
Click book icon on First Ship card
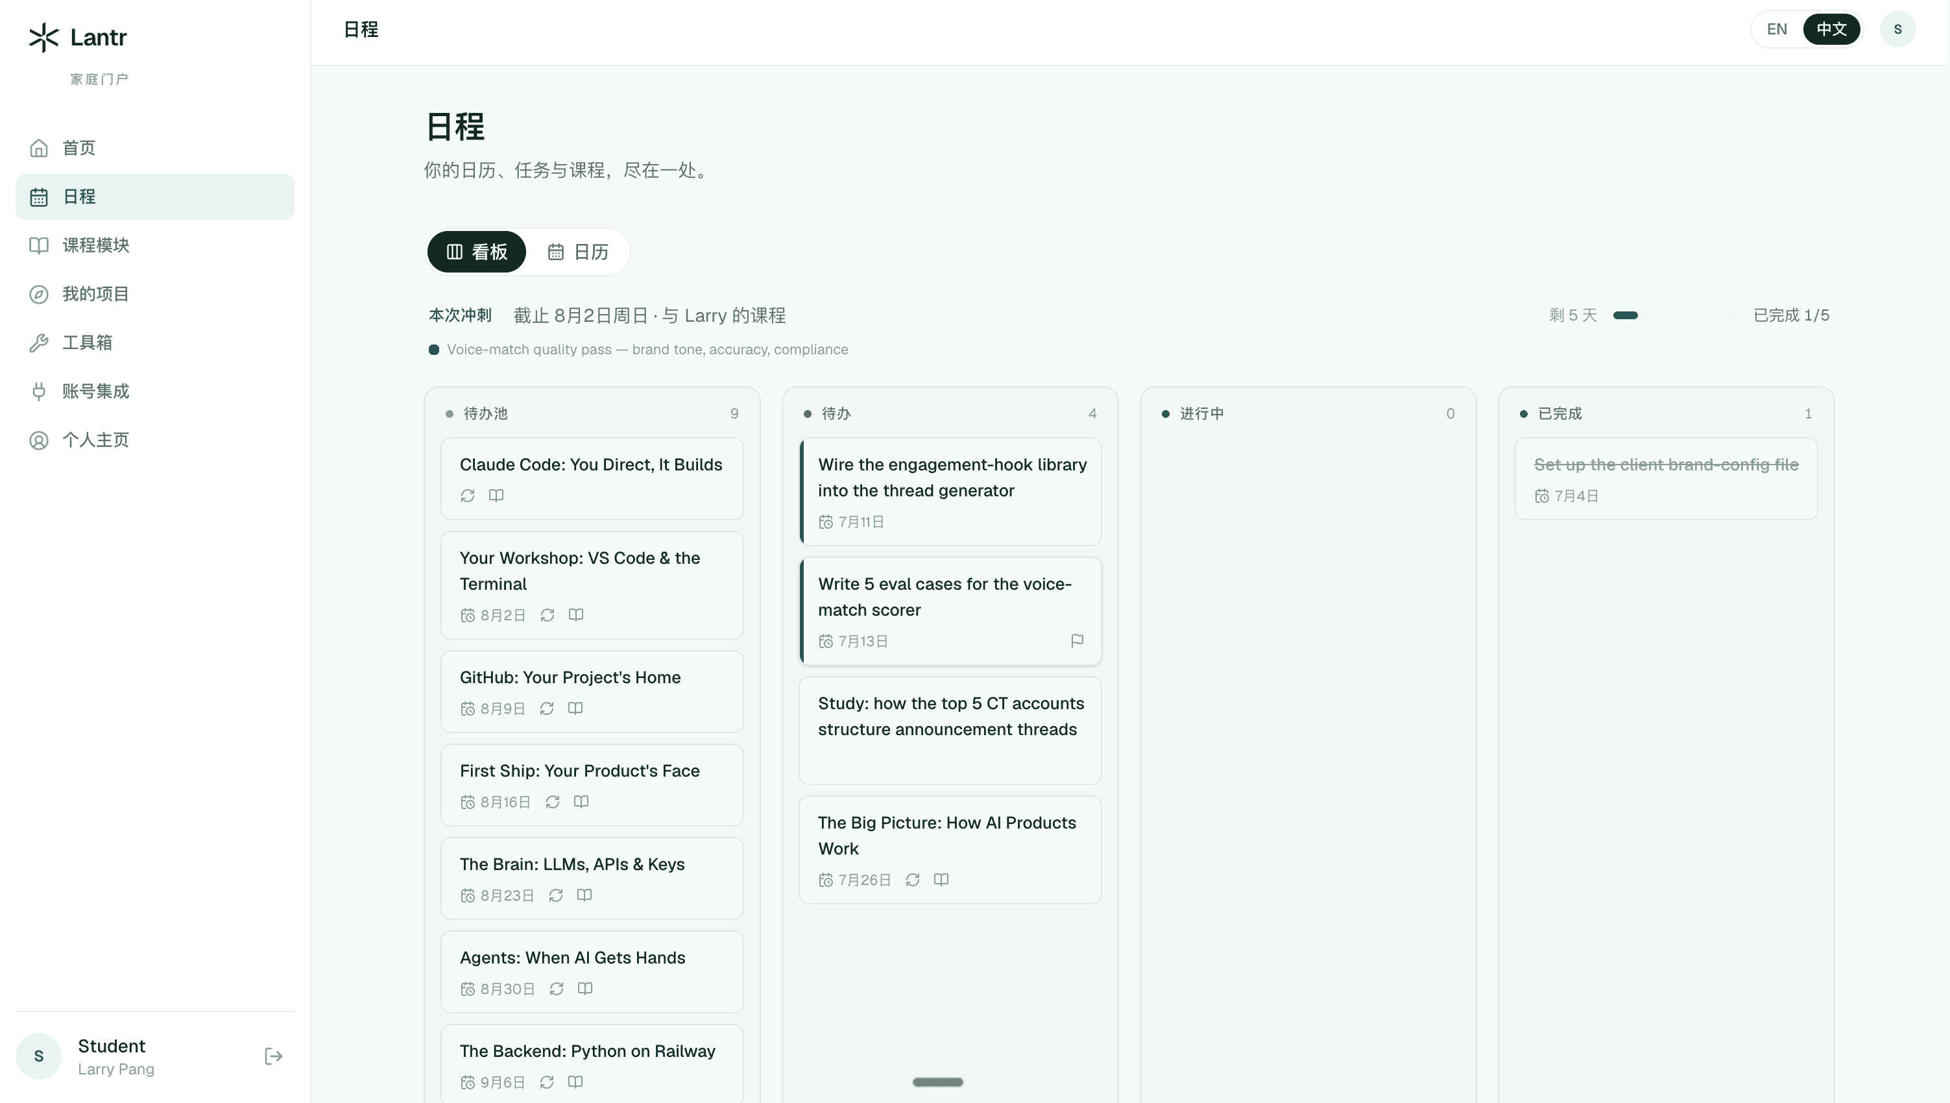point(581,801)
